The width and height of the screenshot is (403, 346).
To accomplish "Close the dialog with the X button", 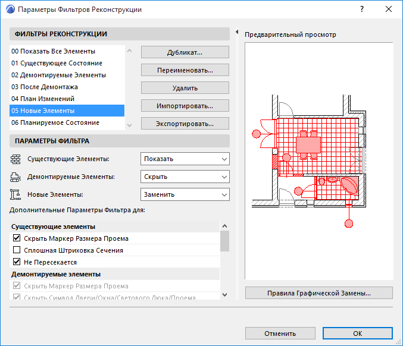I will 389,10.
